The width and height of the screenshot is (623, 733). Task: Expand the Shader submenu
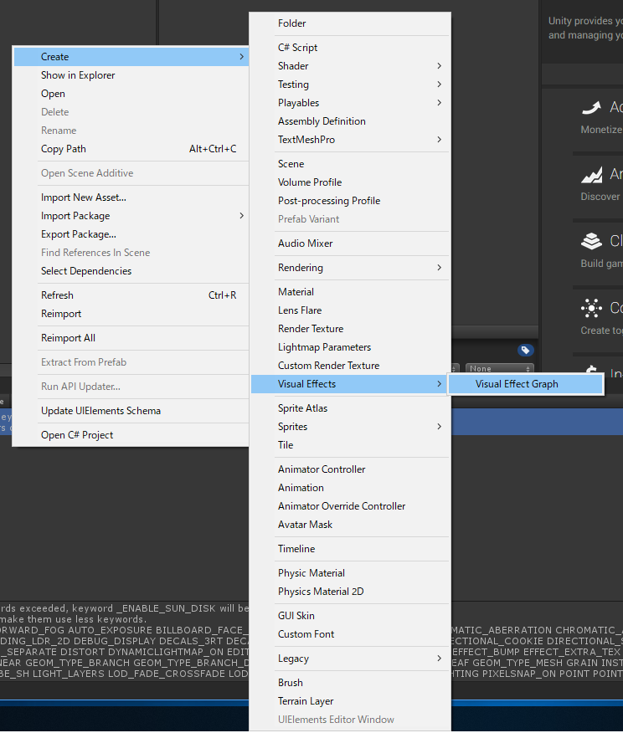(x=350, y=66)
